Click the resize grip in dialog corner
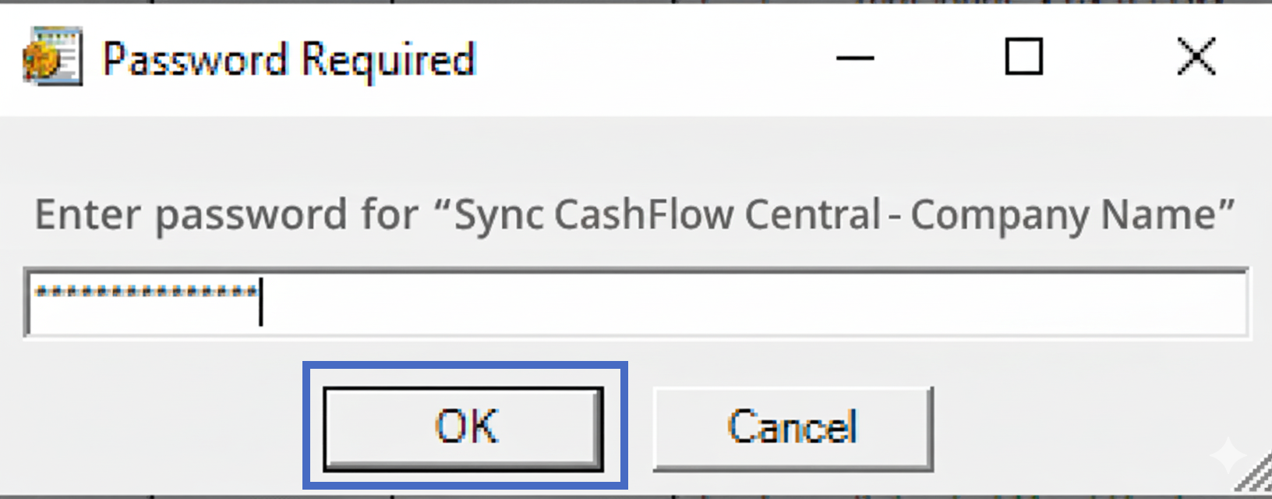1272x499 pixels. tap(1256, 480)
